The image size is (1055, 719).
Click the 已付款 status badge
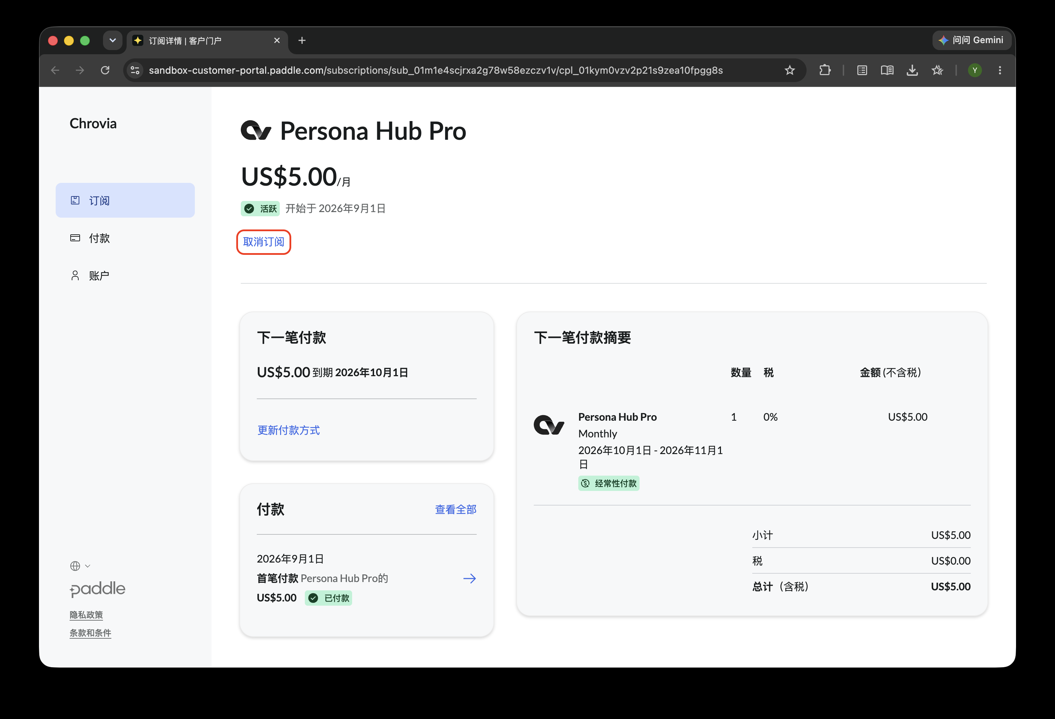click(328, 598)
